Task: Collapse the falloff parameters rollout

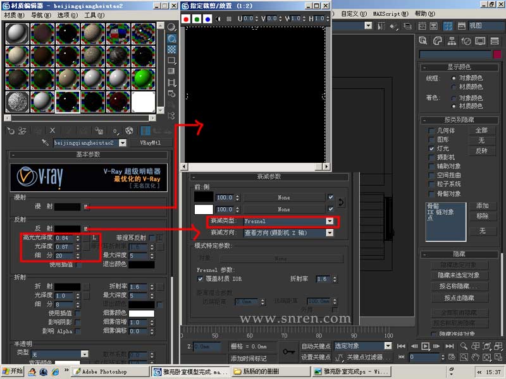Action: [x=269, y=177]
